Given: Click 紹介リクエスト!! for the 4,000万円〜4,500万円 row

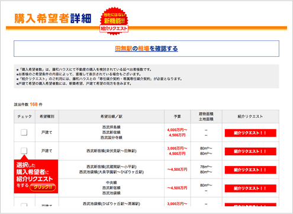Looking at the screenshot, I should 250,133.
